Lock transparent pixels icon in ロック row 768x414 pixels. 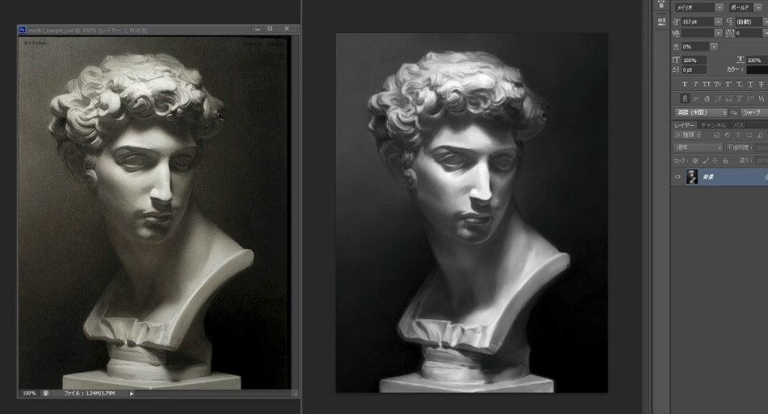pyautogui.click(x=695, y=161)
